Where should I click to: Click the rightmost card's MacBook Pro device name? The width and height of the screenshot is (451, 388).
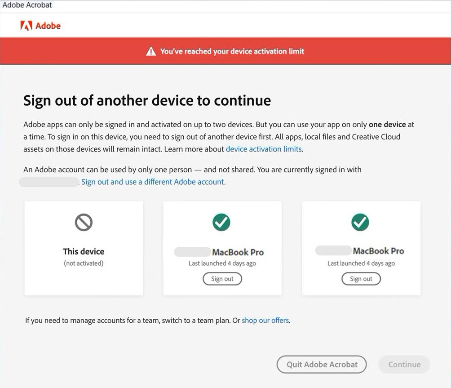pyautogui.click(x=379, y=251)
